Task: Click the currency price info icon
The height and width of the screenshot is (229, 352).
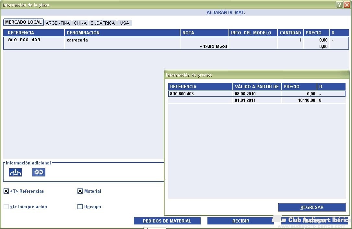Action: (39, 172)
